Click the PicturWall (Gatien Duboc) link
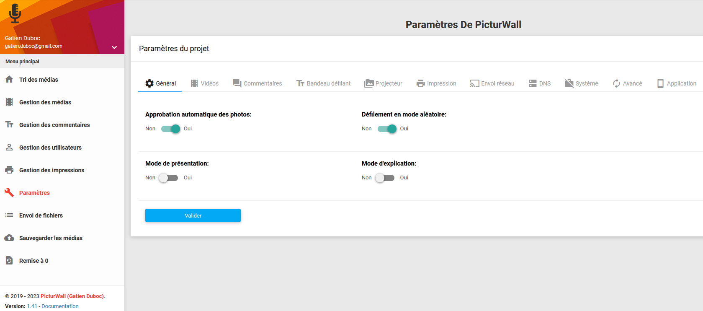Screen dimensions: 703x311 click(x=72, y=296)
